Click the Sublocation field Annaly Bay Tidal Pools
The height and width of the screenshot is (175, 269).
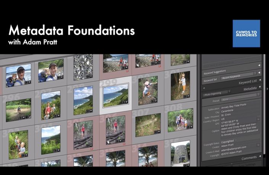[x=234, y=106]
